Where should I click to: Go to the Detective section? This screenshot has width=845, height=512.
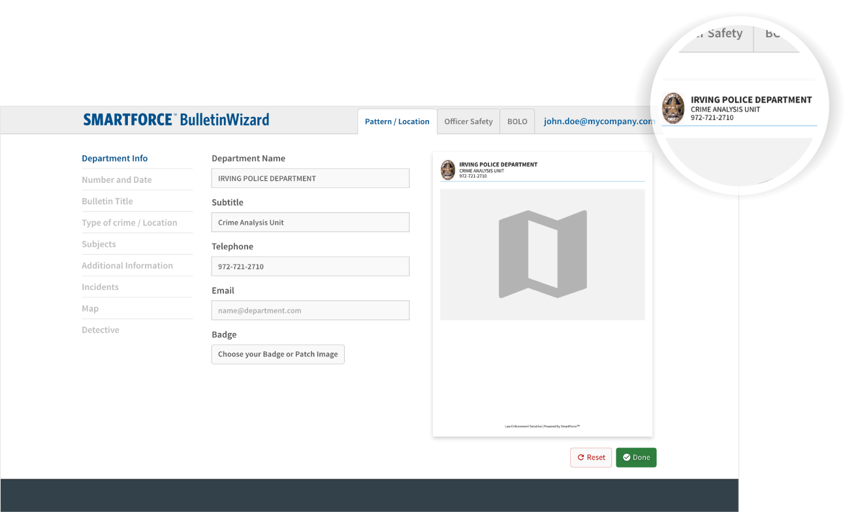[x=101, y=330]
